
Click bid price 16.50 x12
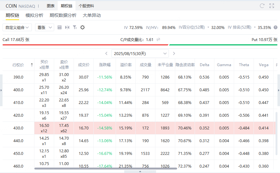point(44,128)
